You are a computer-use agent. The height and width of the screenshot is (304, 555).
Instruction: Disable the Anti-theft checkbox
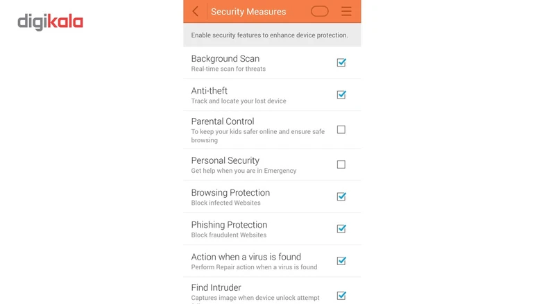coord(341,94)
